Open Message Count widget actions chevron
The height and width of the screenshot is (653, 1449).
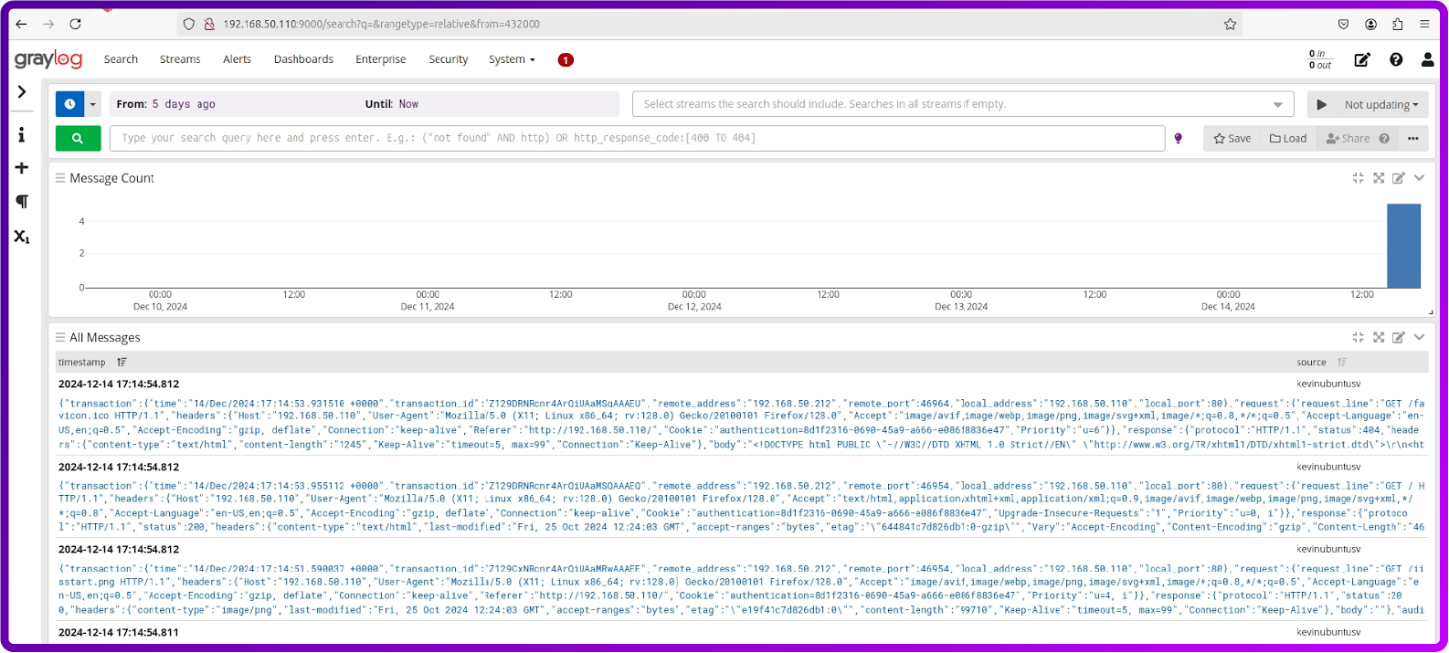pyautogui.click(x=1419, y=178)
